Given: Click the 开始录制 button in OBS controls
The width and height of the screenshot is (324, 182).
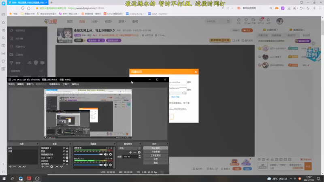Looking at the screenshot, I should 156,152.
